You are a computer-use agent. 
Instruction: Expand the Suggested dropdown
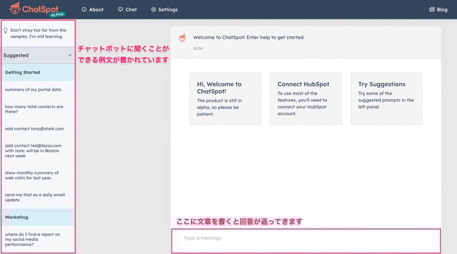[38, 55]
